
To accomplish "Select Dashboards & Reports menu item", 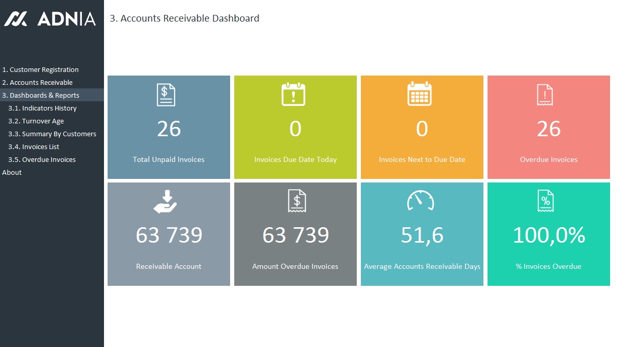I will coord(41,96).
